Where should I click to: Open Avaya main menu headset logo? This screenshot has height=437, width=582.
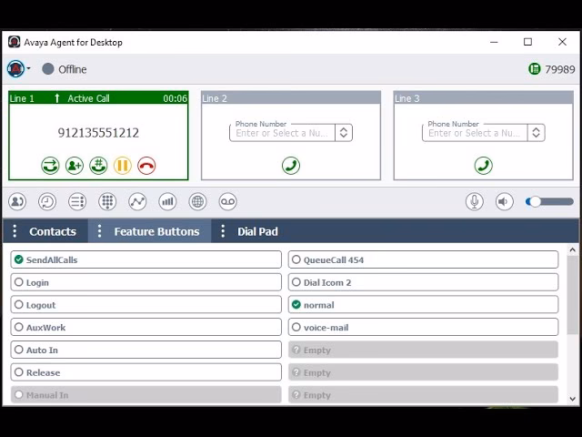15,69
